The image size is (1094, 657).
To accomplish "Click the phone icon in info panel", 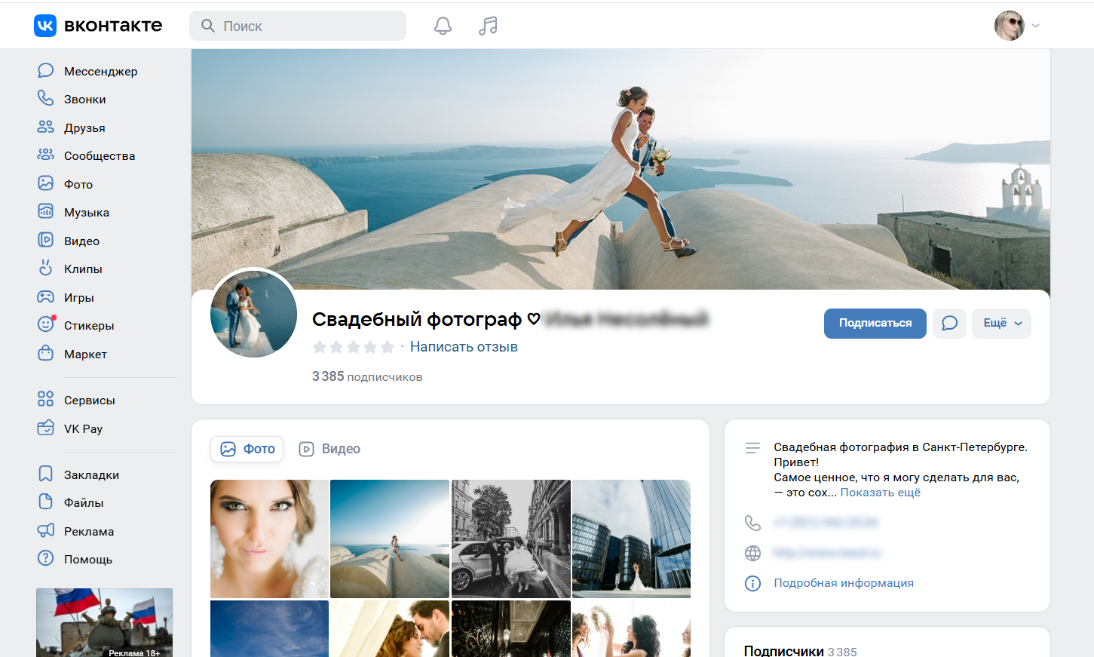I will (x=752, y=523).
